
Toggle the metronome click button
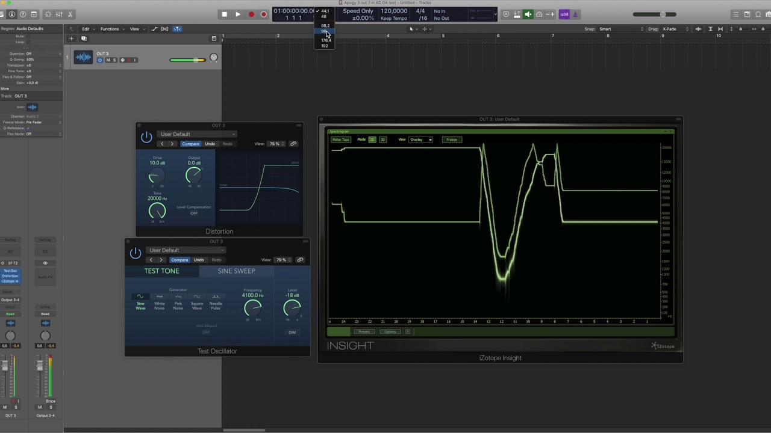coord(575,14)
